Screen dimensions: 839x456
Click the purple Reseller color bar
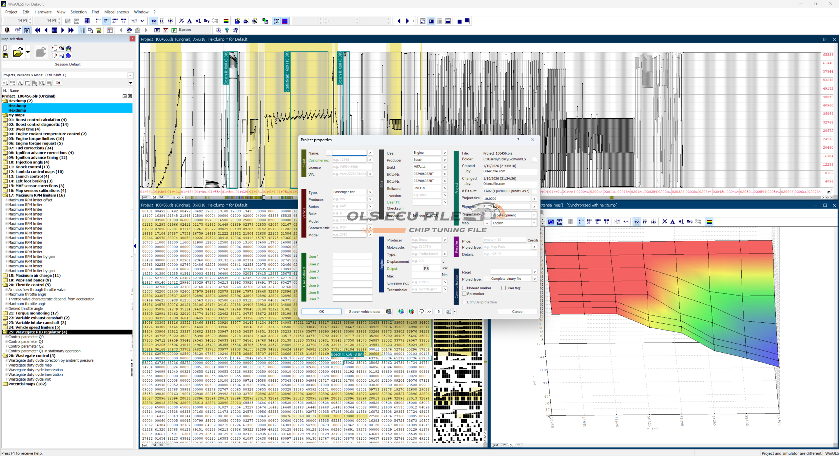456,247
